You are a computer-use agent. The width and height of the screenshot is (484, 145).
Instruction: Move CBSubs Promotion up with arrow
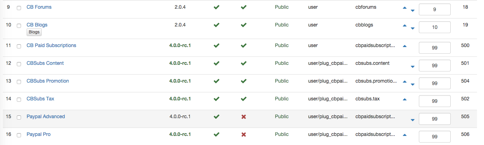pos(405,82)
